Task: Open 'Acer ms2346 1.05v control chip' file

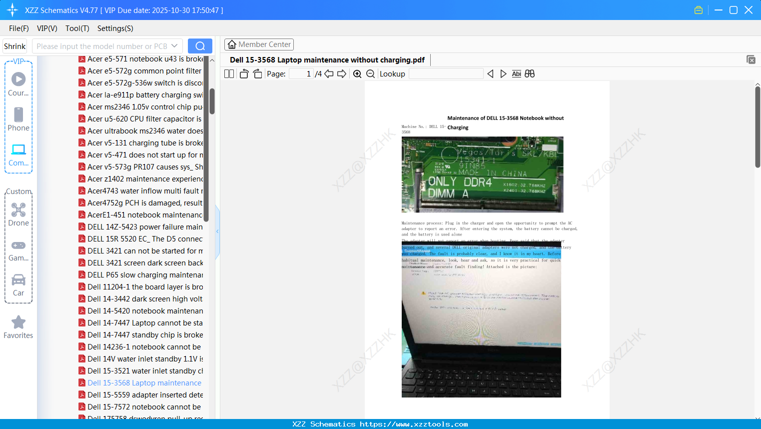Action: tap(141, 107)
